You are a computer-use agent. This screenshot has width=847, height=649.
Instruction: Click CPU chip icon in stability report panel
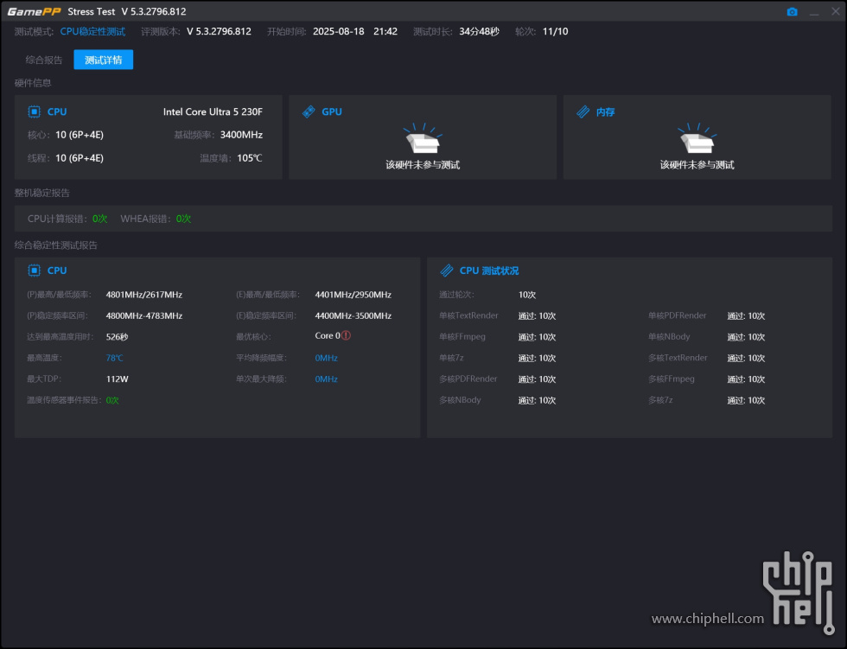pos(34,270)
